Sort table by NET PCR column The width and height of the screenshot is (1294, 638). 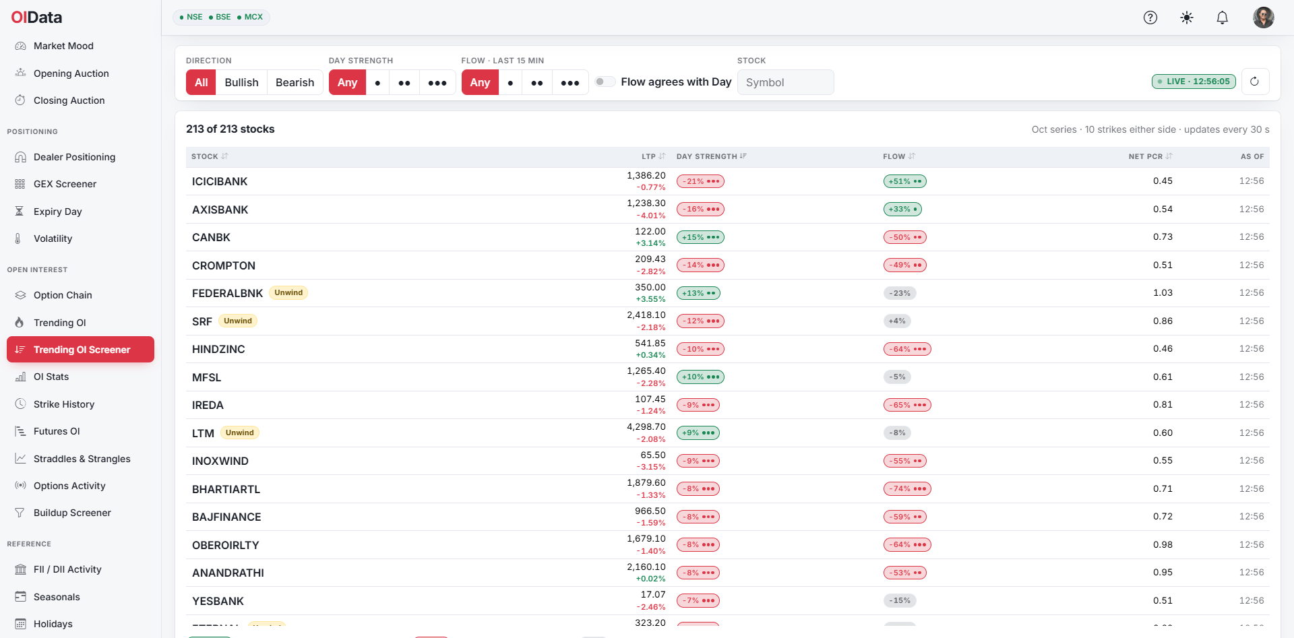1150,156
